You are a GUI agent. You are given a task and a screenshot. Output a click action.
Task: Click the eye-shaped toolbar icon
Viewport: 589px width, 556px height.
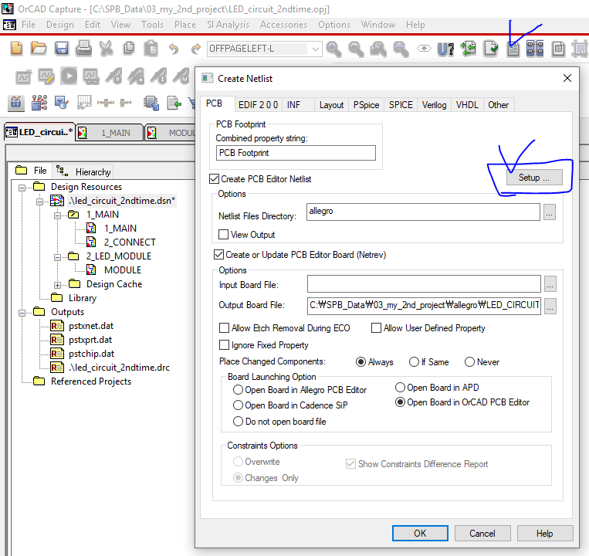click(424, 49)
